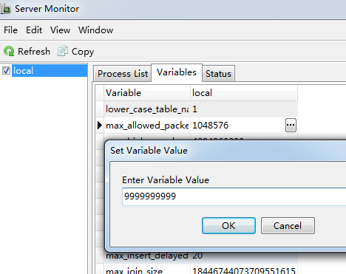Open the ellipsis editor for max_allowed_packet
The image size is (346, 274).
click(x=291, y=126)
